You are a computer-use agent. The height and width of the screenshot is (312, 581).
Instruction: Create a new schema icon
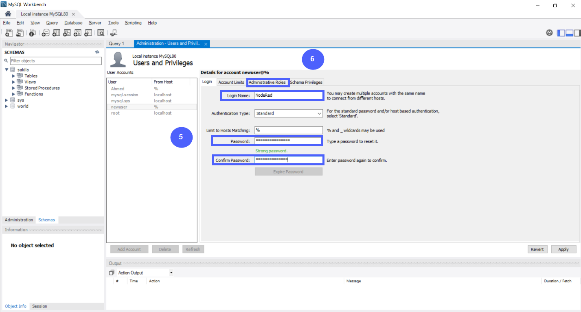point(46,33)
